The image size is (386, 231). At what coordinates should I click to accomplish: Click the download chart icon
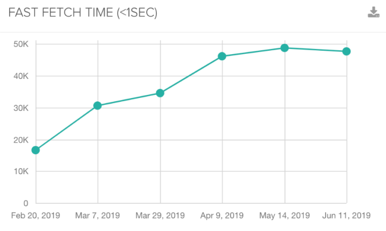(x=373, y=13)
